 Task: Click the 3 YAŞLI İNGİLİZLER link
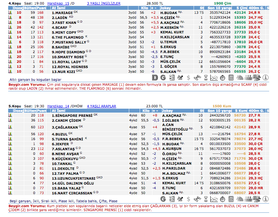pyautogui.click(x=103, y=4)
